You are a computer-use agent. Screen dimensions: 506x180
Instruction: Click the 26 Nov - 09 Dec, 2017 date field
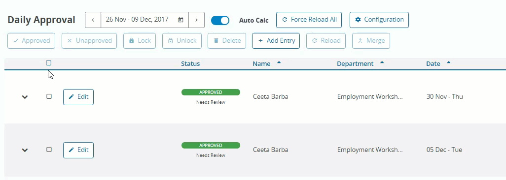pos(145,20)
